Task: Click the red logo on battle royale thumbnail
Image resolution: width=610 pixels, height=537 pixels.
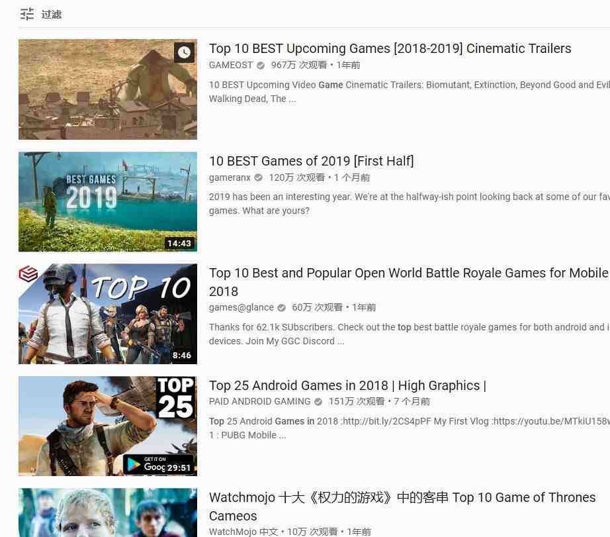Action: pyautogui.click(x=28, y=273)
